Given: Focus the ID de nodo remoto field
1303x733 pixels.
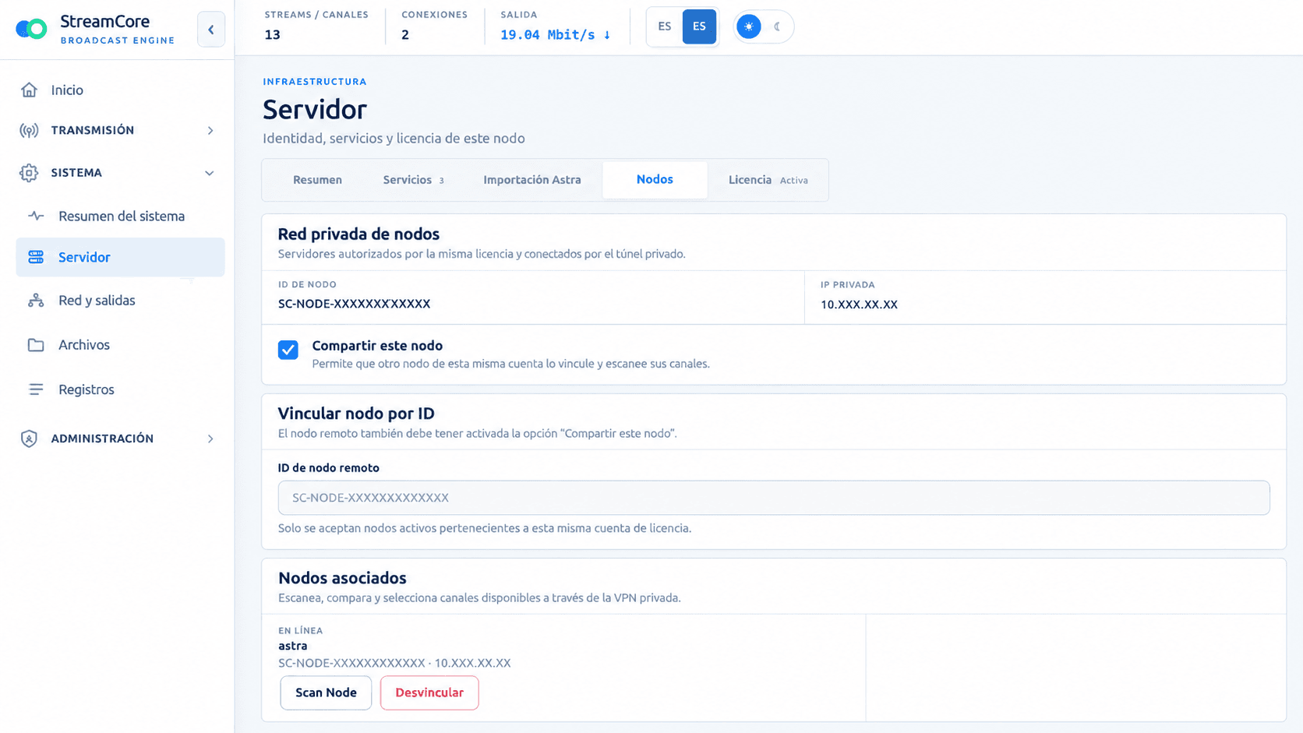Looking at the screenshot, I should pyautogui.click(x=774, y=498).
